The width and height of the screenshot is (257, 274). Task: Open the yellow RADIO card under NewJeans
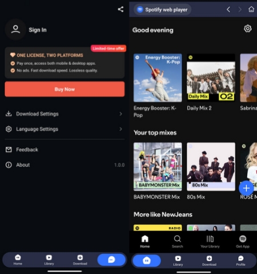[x=158, y=228]
